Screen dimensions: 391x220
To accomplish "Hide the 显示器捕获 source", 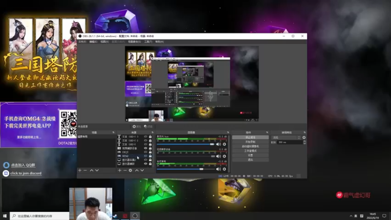I will pos(146,164).
